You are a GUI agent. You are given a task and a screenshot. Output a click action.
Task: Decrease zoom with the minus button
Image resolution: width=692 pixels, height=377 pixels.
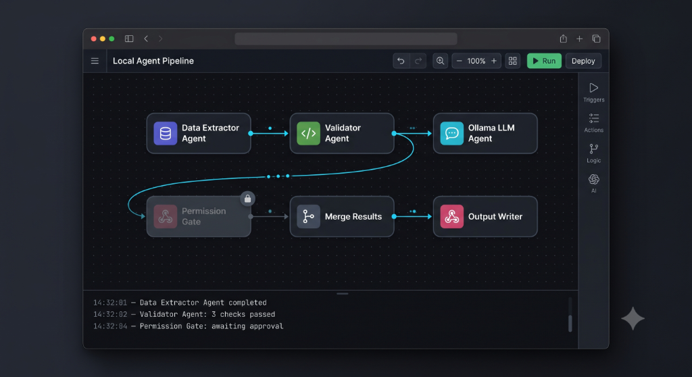tap(459, 61)
